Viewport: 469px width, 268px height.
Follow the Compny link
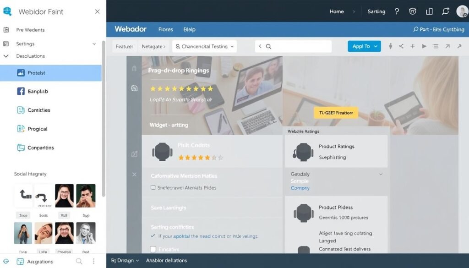tap(300, 188)
